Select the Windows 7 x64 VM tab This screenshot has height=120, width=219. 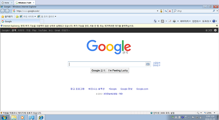pos(25,3)
